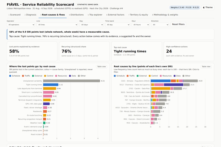Viewport: 221px width, 147px height.
Task: View the Methodology & weights tab
Action: tap(165, 15)
